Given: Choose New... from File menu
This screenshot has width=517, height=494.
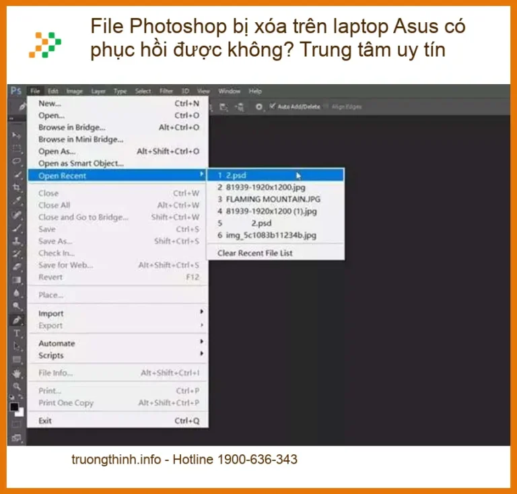Looking at the screenshot, I should pos(118,104).
